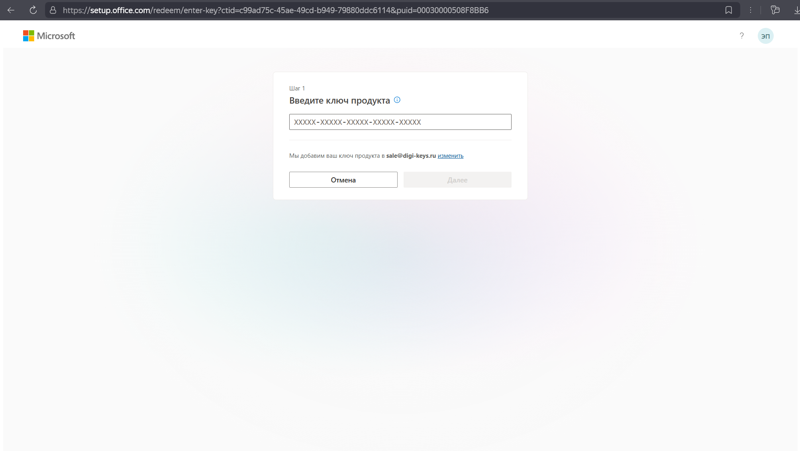Click the Microsoft wordmark text
The width and height of the screenshot is (800, 451).
click(x=56, y=36)
